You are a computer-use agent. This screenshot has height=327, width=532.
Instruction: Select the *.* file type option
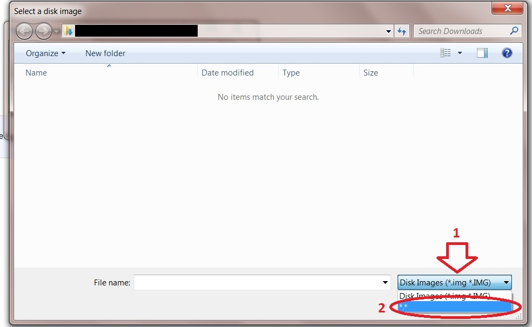454,306
